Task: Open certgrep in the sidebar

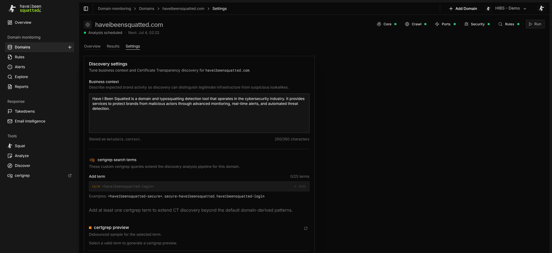Action: [x=40, y=176]
